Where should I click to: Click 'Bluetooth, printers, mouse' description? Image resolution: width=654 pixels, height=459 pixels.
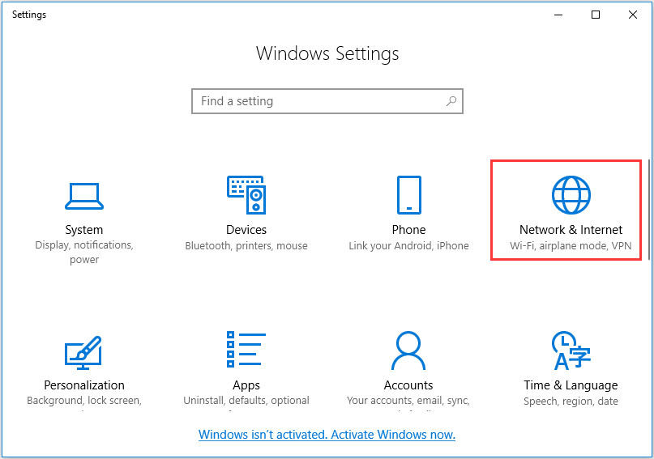246,246
